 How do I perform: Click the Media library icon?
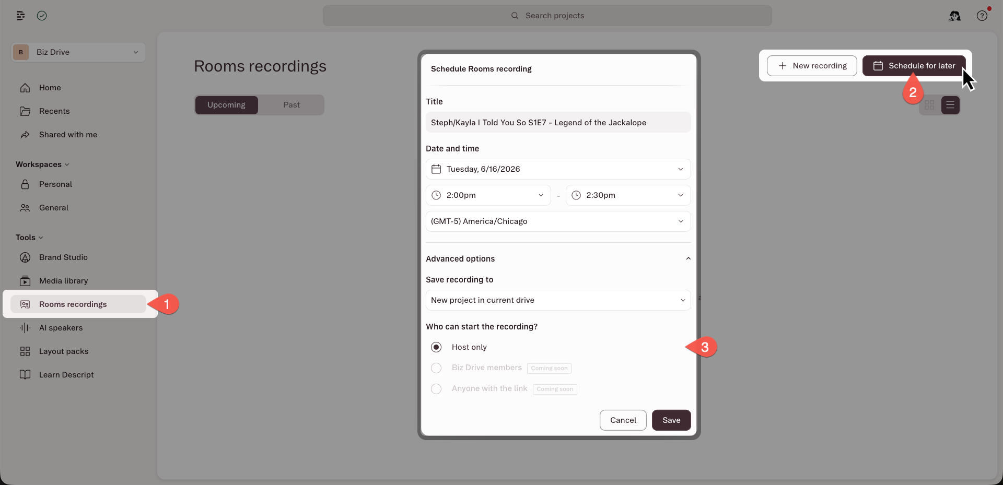25,281
